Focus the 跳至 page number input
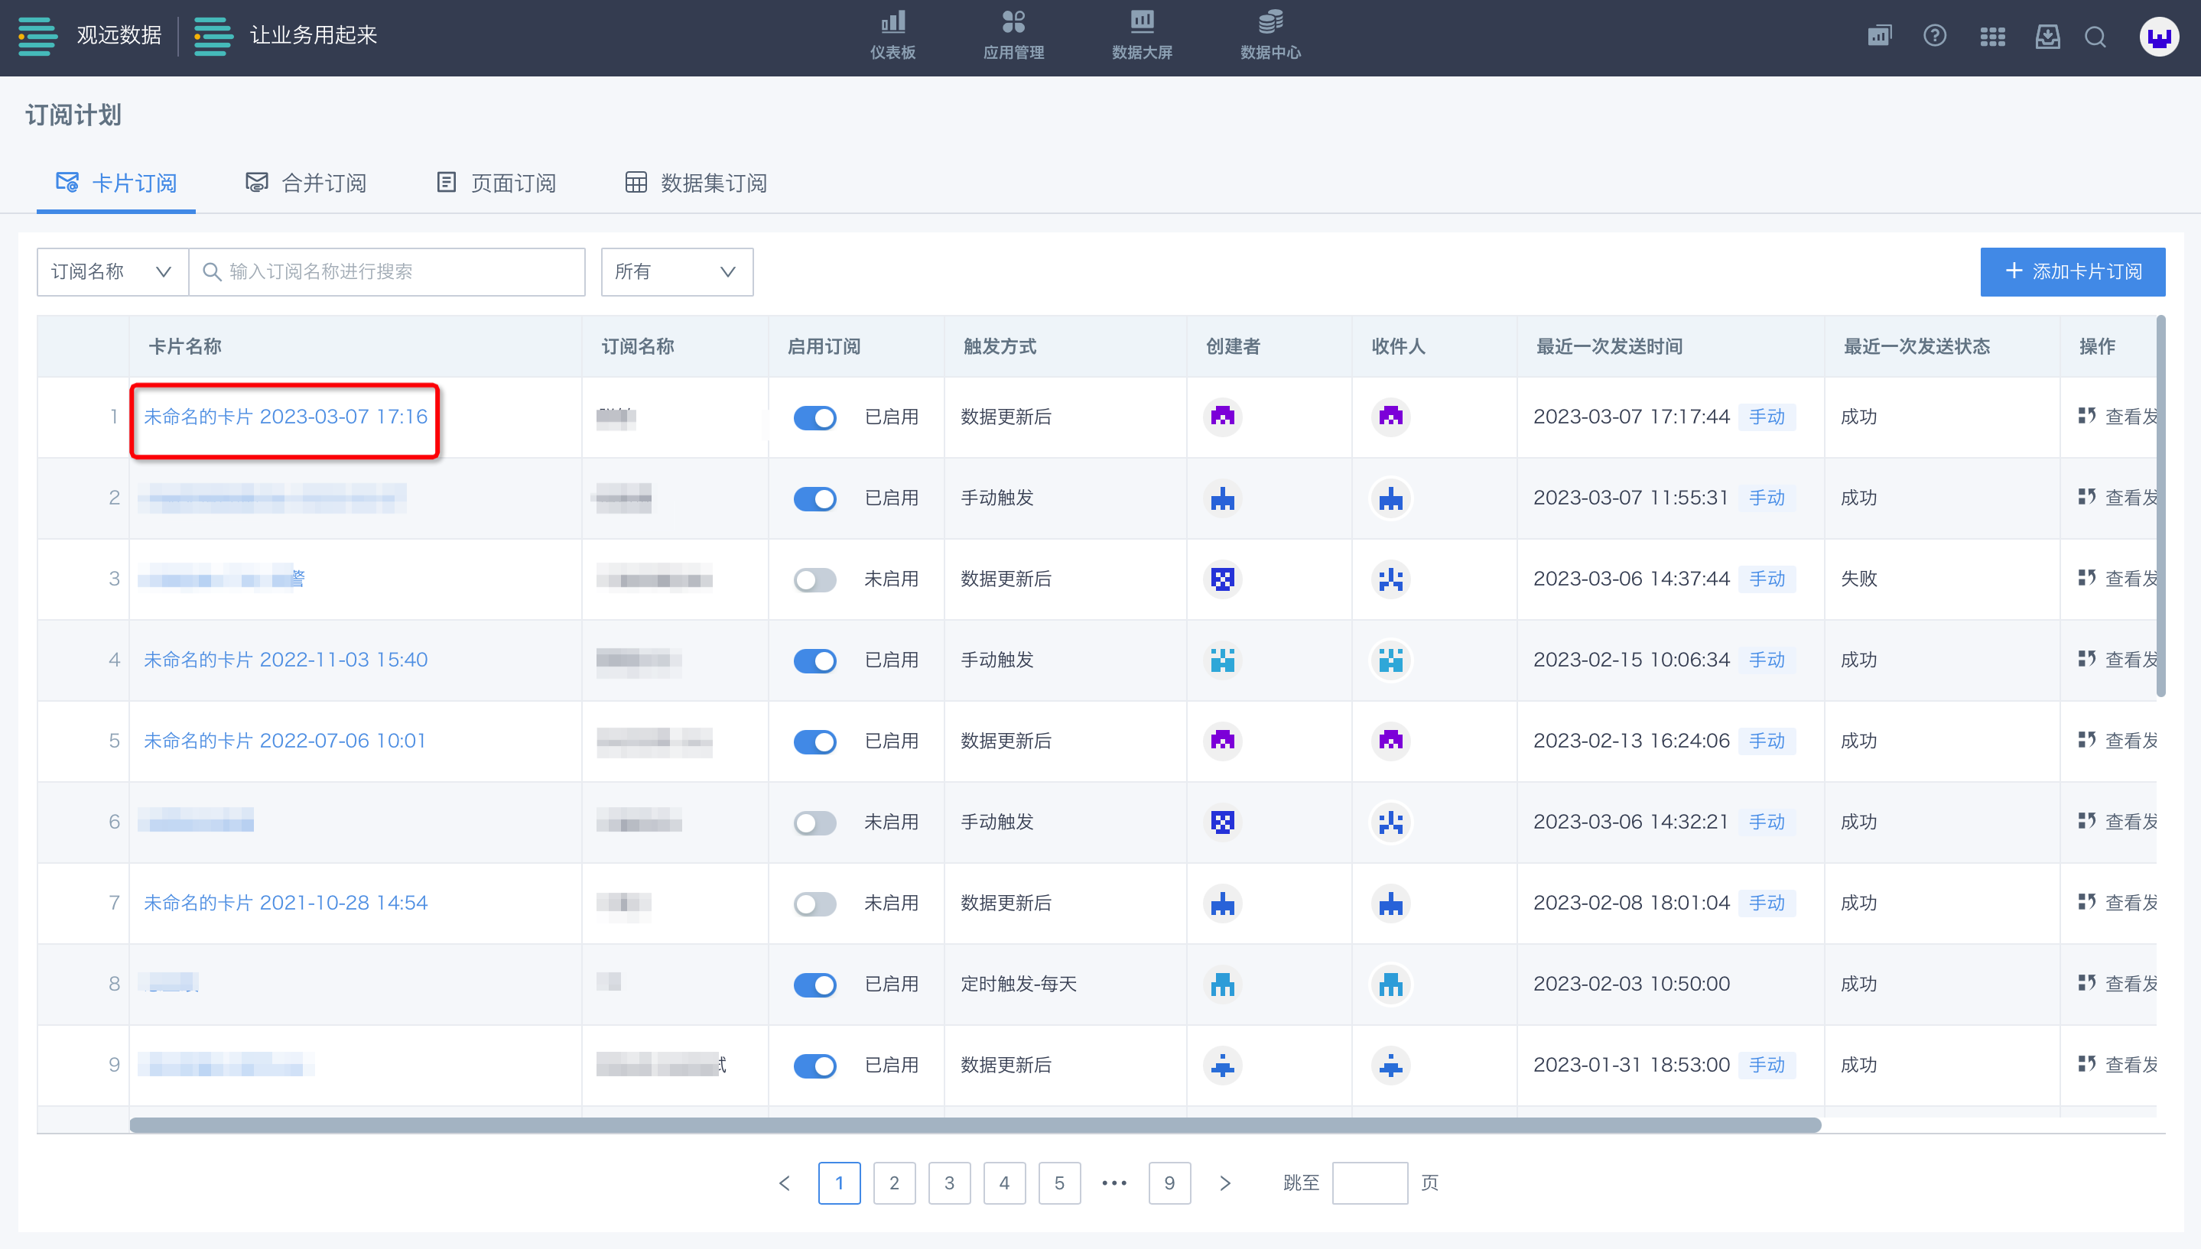Screen dimensions: 2201x1249 click(x=1370, y=1183)
